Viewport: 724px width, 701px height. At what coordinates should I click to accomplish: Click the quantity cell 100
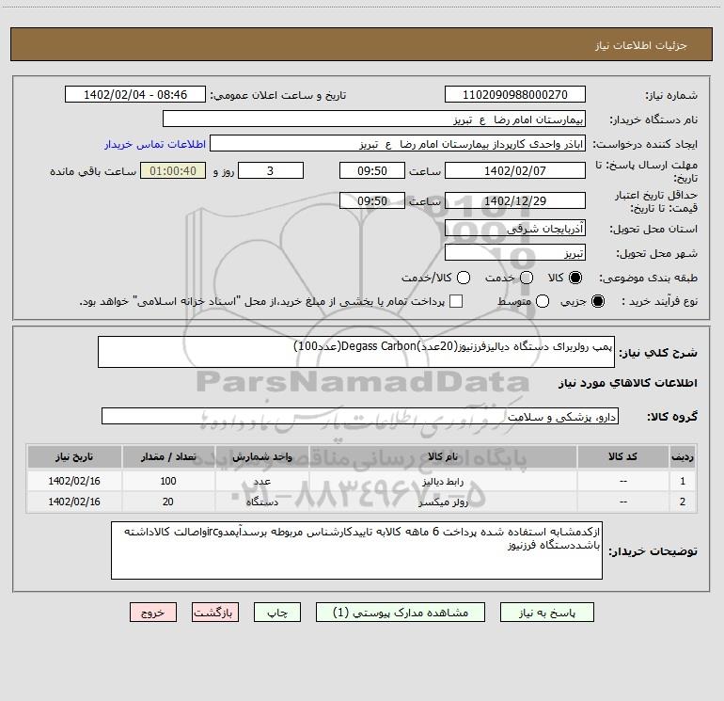(168, 481)
